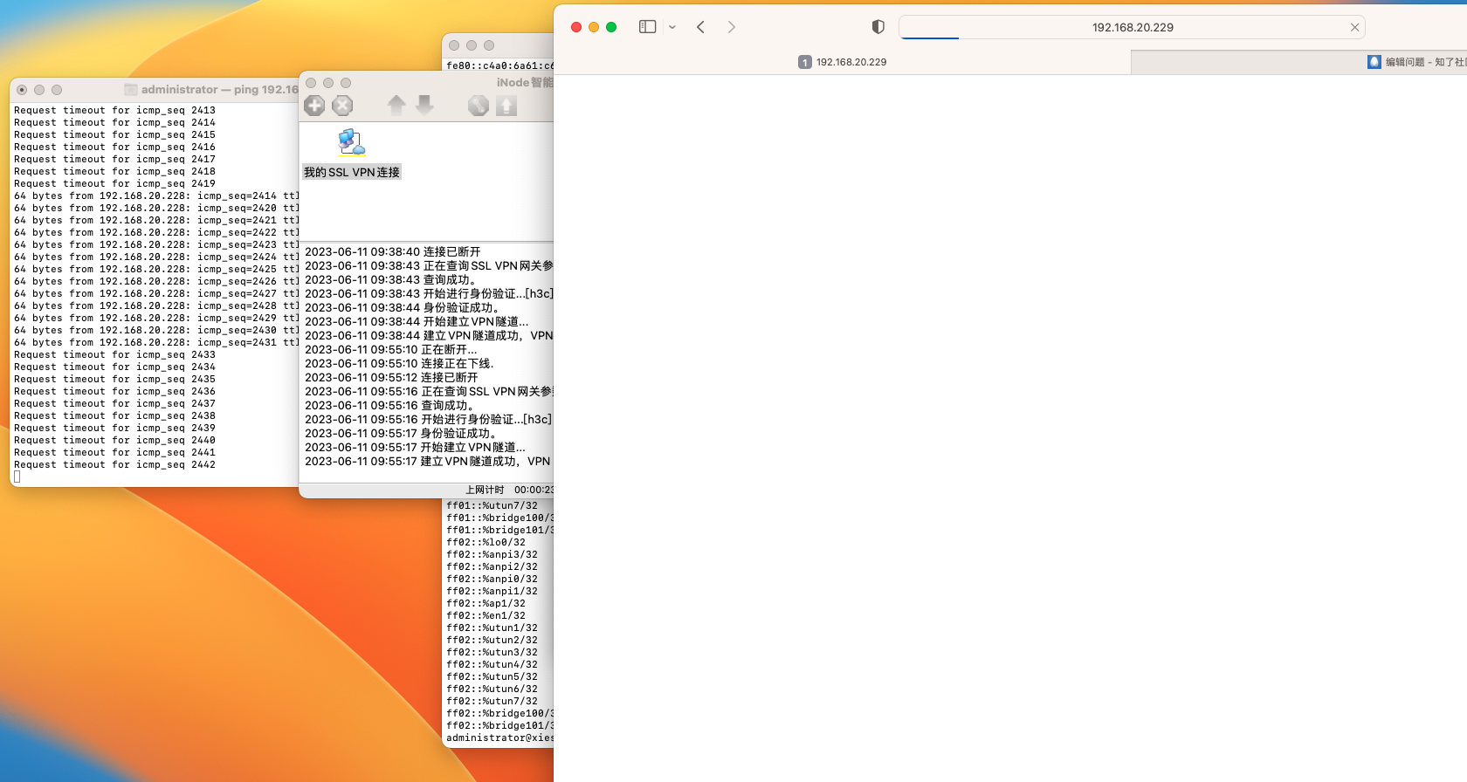
Task: Show the Safari sidebar
Action: (647, 27)
